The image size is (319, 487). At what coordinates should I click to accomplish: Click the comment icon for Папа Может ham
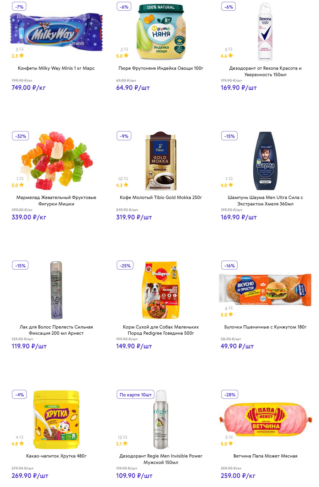(231, 437)
